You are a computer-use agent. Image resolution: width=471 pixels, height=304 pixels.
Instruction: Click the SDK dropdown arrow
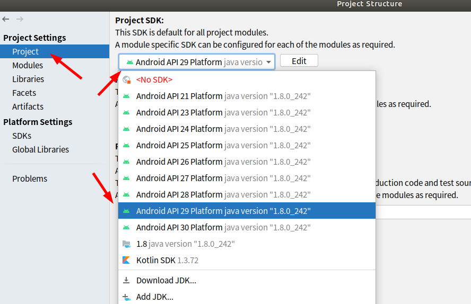tap(268, 62)
